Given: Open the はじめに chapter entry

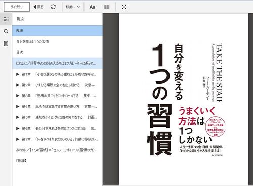Looking at the screenshot, I should [x=57, y=63].
